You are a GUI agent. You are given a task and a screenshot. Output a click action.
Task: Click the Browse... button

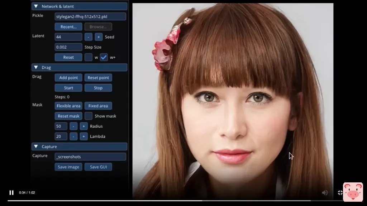click(98, 26)
